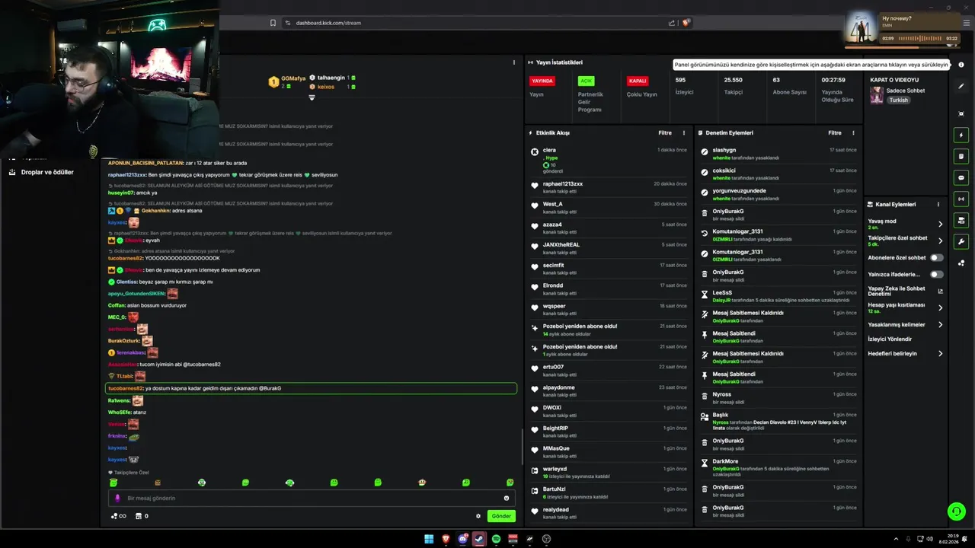
Task: Toggle the wrench channel actions icon
Action: [961, 241]
